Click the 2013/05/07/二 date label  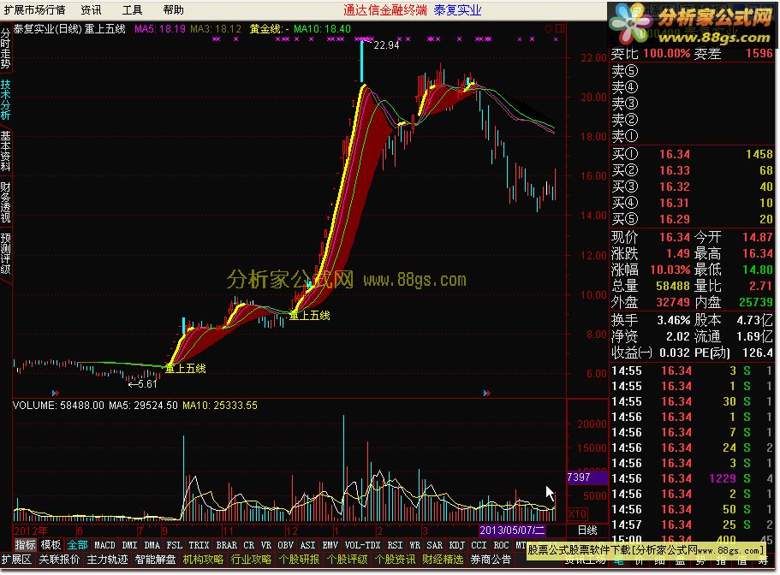click(x=512, y=531)
